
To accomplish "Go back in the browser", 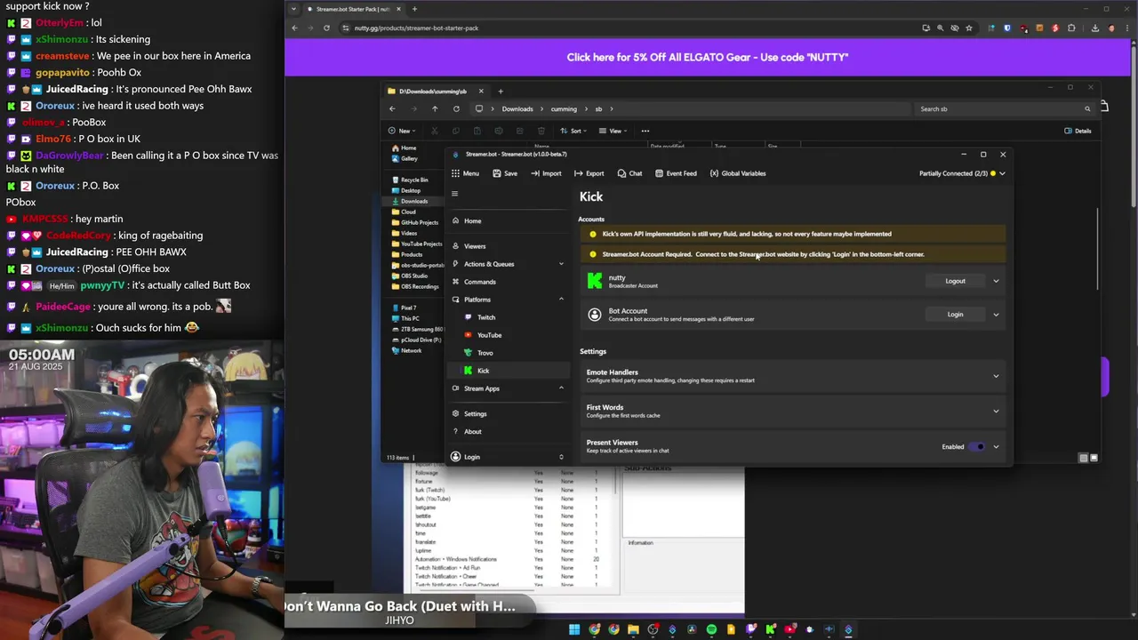I will point(294,28).
